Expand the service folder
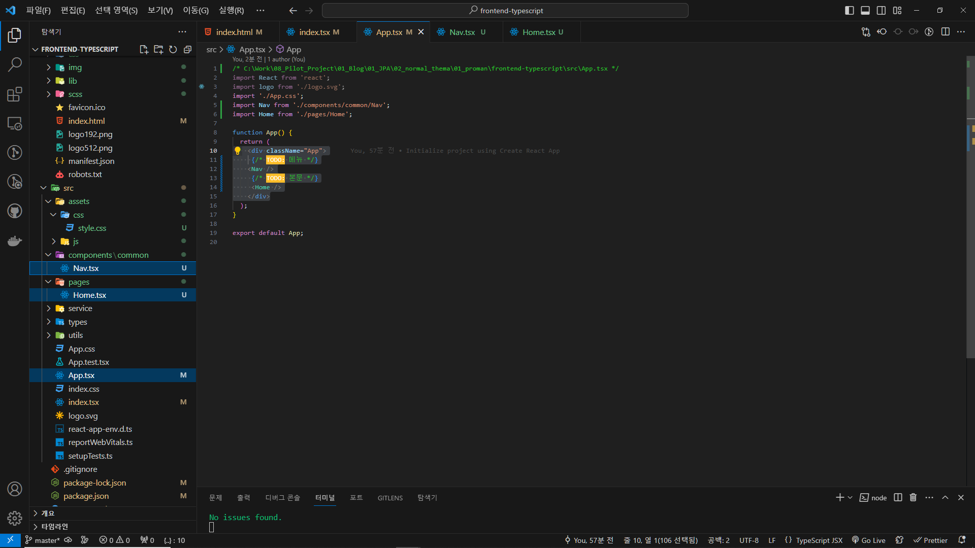This screenshot has width=975, height=548. (x=80, y=308)
